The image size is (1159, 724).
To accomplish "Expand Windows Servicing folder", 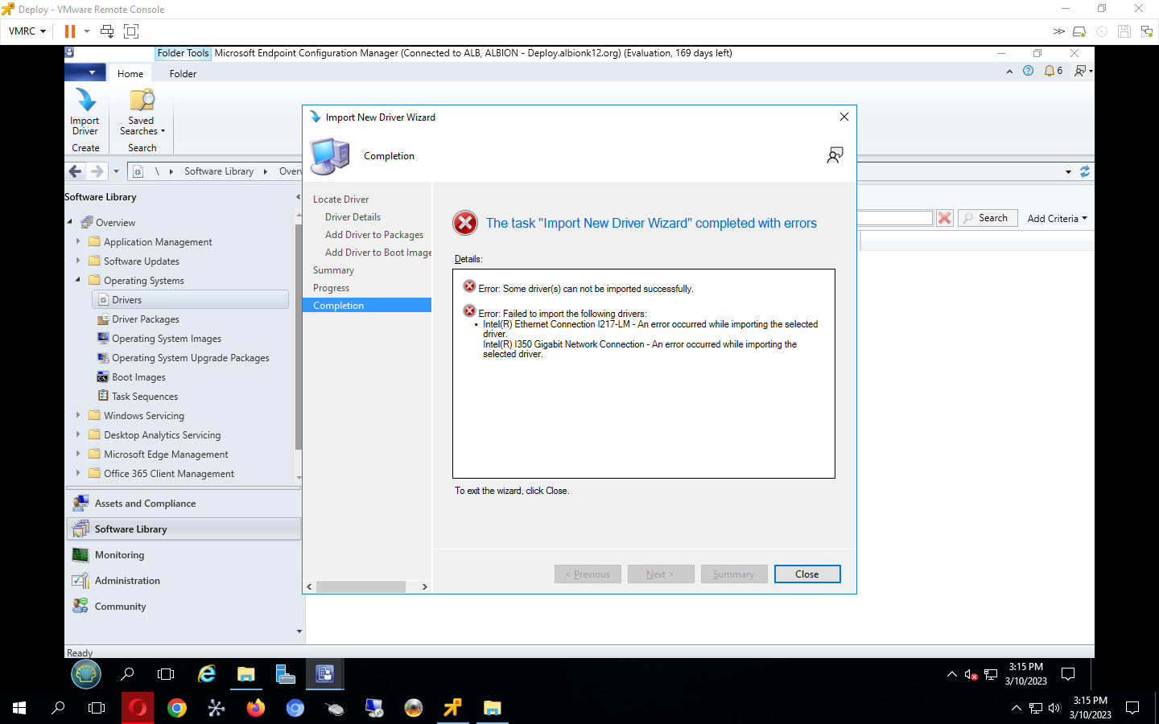I will (x=78, y=415).
